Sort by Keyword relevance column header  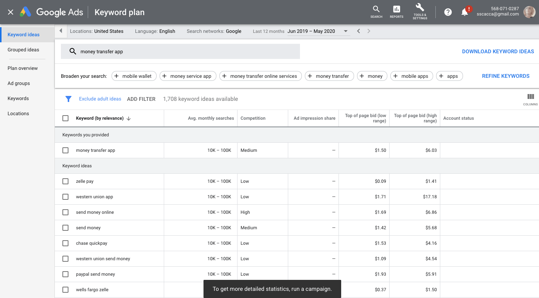[100, 118]
